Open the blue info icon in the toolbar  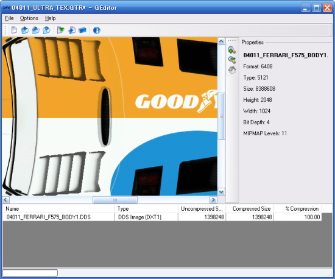coord(97,30)
